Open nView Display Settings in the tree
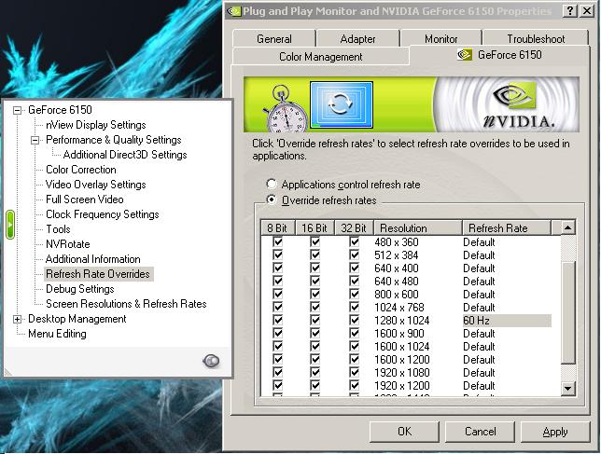Image resolution: width=601 pixels, height=454 pixels. point(96,125)
